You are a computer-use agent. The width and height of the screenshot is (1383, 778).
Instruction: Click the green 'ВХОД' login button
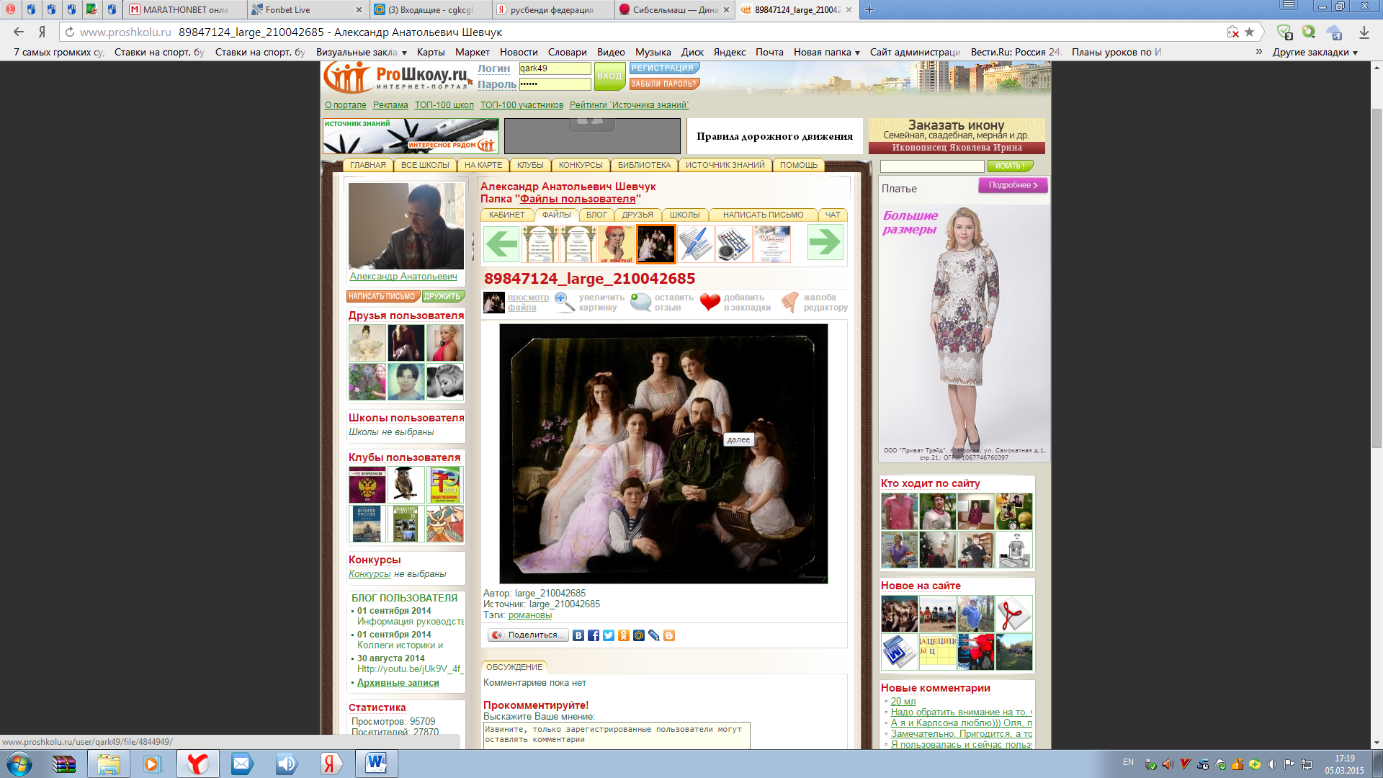(609, 76)
